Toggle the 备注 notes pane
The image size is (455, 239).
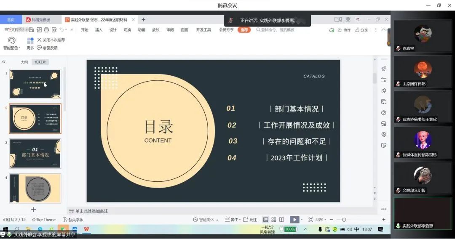pos(232,220)
